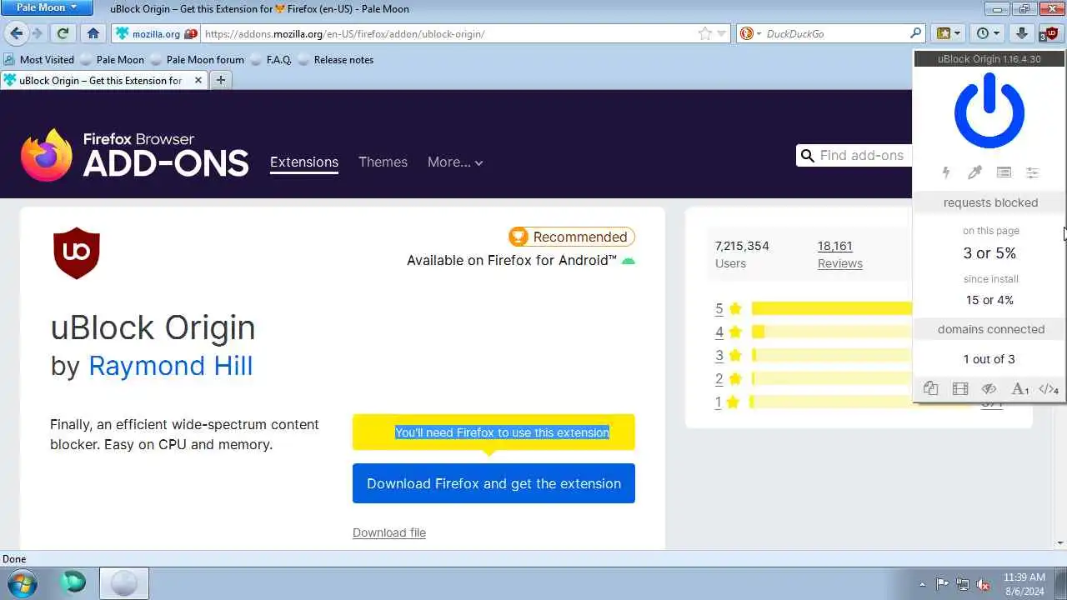Click the page scrollbar down arrow

1060,543
